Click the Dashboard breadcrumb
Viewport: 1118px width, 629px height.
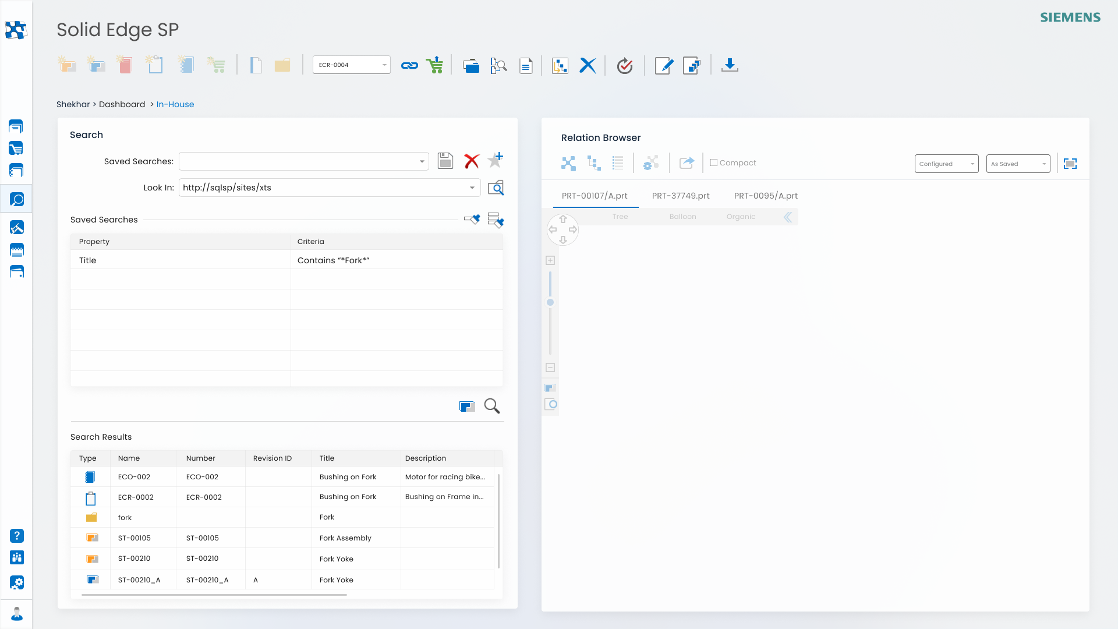[x=122, y=104]
